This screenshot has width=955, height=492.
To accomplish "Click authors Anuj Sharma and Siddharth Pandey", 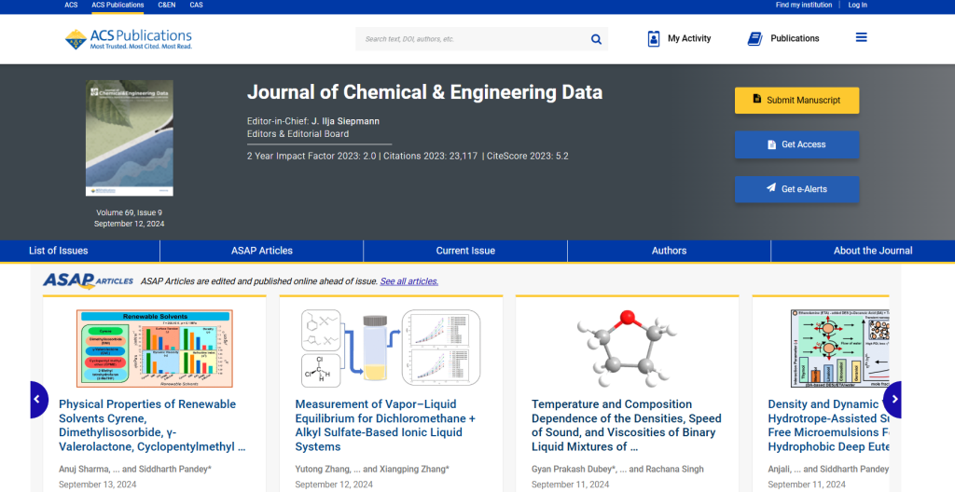I will tap(135, 469).
